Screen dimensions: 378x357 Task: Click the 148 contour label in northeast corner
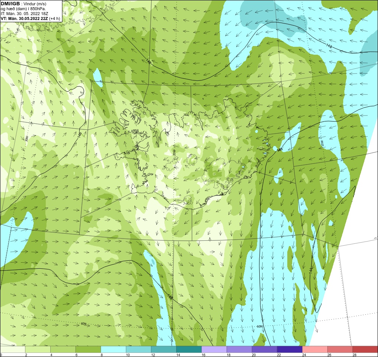(329, 46)
